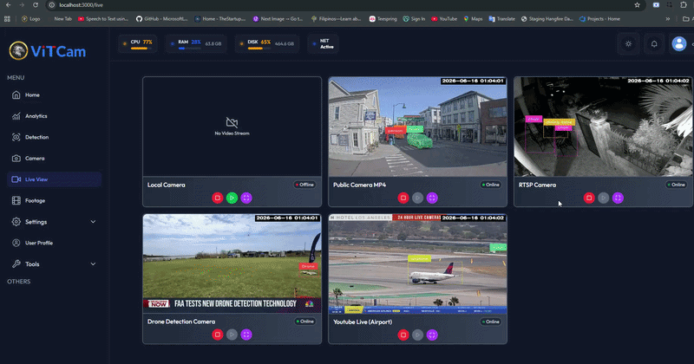Click the Drone Detection Camera title
Screen dimensions: 694x364
point(181,322)
